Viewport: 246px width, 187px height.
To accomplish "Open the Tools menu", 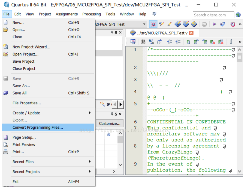I will coord(110,14).
